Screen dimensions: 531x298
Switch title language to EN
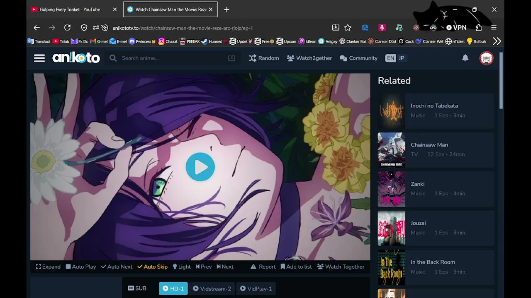pos(390,58)
